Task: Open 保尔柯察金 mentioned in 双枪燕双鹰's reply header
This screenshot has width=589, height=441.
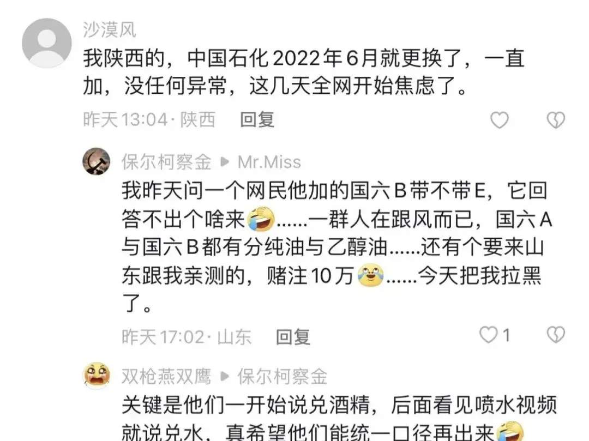Action: (282, 376)
